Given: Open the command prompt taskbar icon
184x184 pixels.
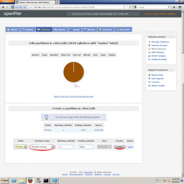Looking at the screenshot, I should pyautogui.click(x=46, y=180).
